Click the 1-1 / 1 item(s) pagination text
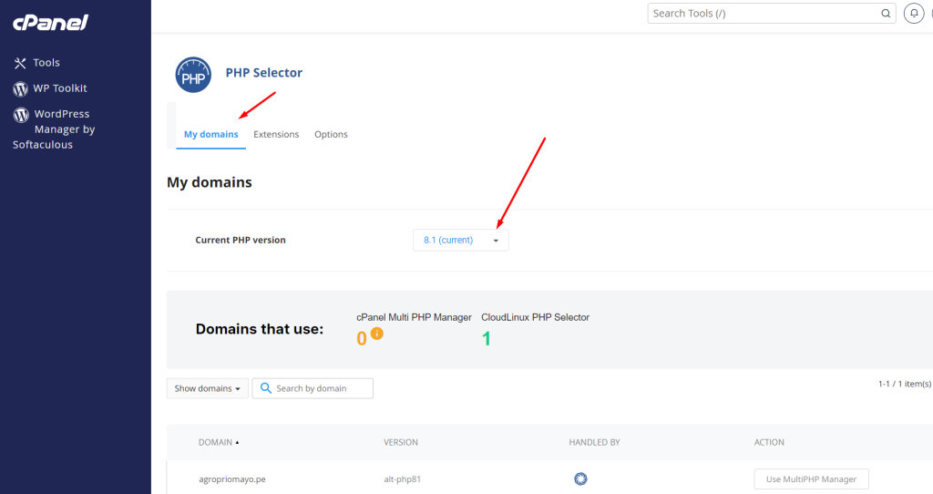Image resolution: width=933 pixels, height=494 pixels. (x=905, y=384)
